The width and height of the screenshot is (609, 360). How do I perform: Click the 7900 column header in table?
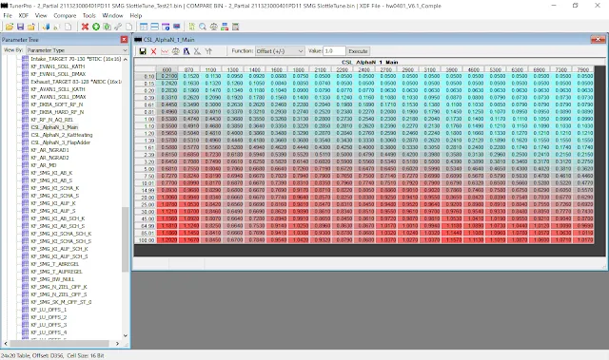click(x=583, y=69)
